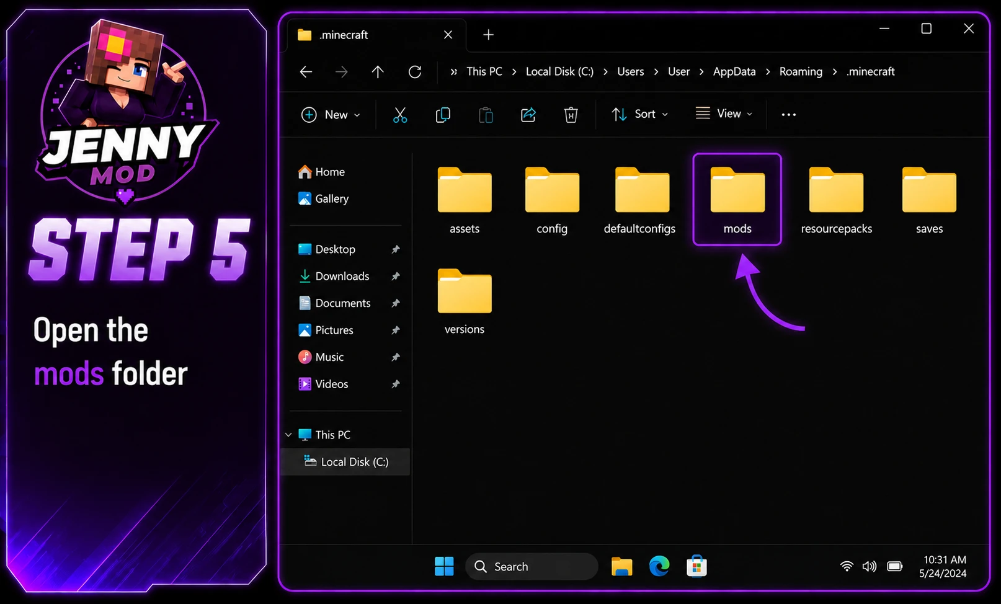Expand chevron after This PC breadcrumb
Viewport: 1001px width, 604px height.
514,72
